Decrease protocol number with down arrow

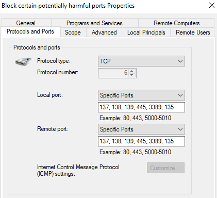pyautogui.click(x=132, y=75)
